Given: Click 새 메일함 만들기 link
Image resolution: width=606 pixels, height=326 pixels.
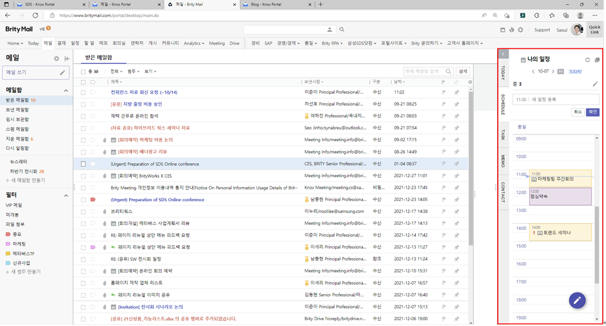Looking at the screenshot, I should click(x=25, y=180).
